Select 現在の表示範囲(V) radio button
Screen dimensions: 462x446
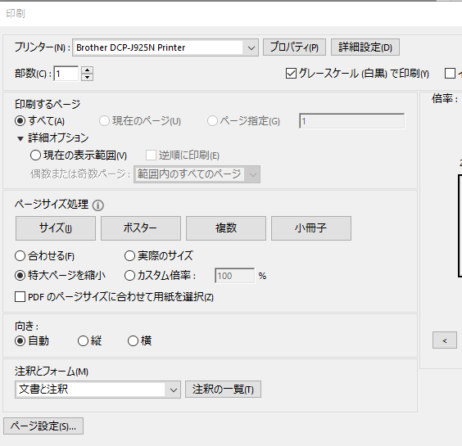(35, 155)
